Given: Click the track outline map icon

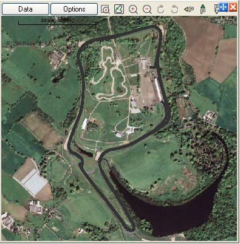Looking at the screenshot, I should pos(119,9).
